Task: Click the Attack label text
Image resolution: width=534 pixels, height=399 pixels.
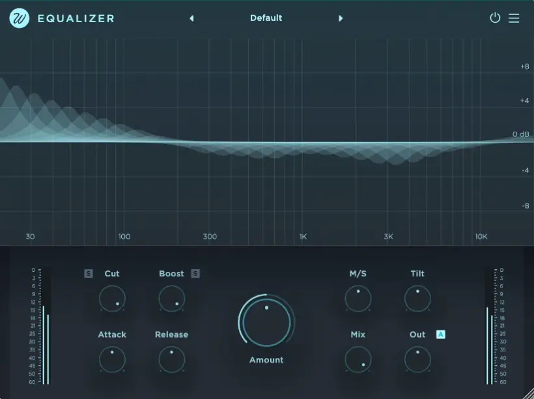Action: pos(112,334)
